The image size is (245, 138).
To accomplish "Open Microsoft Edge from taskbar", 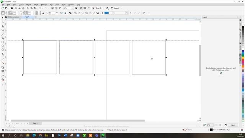I will [34, 135].
